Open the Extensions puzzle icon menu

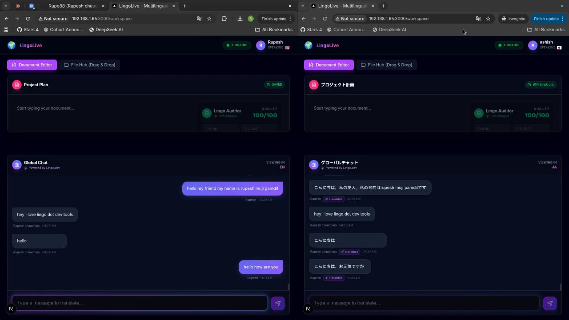click(224, 19)
